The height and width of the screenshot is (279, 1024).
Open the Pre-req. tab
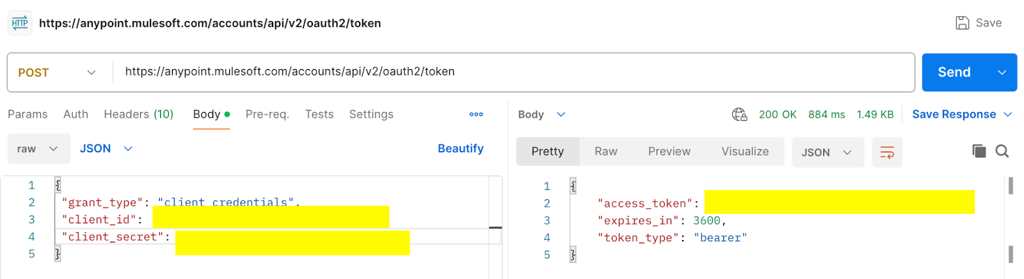[268, 114]
